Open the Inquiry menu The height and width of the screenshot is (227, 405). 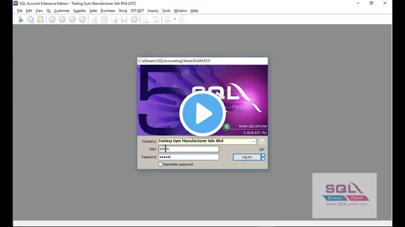click(153, 11)
